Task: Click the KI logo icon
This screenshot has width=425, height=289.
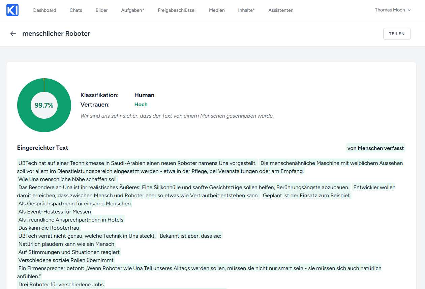Action: [12, 10]
